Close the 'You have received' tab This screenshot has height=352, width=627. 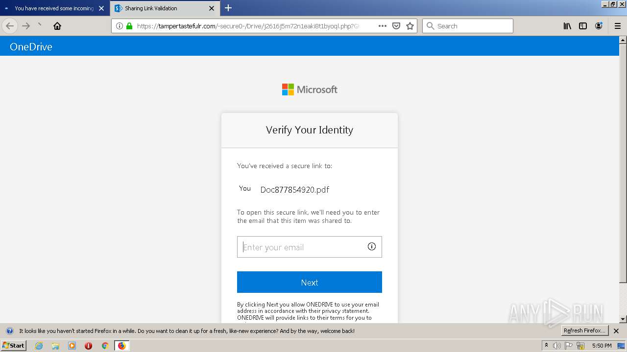coord(101,8)
